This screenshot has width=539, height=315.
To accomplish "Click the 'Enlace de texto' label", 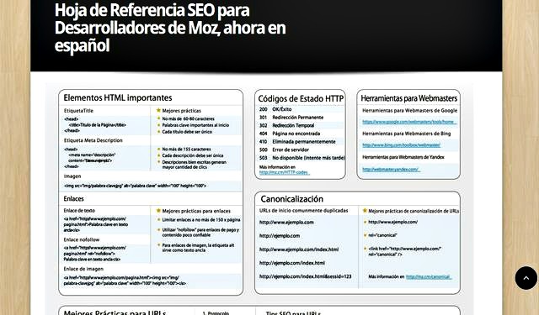I will click(x=79, y=211).
